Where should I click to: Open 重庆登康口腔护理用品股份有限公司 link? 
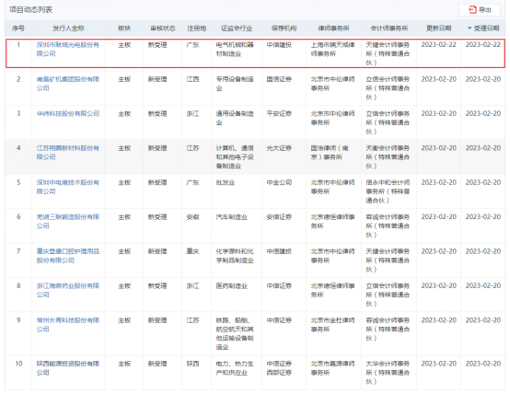tap(67, 256)
